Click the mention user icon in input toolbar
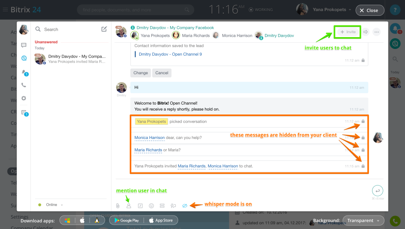Screen dimensions: 405x229 [x=129, y=206]
